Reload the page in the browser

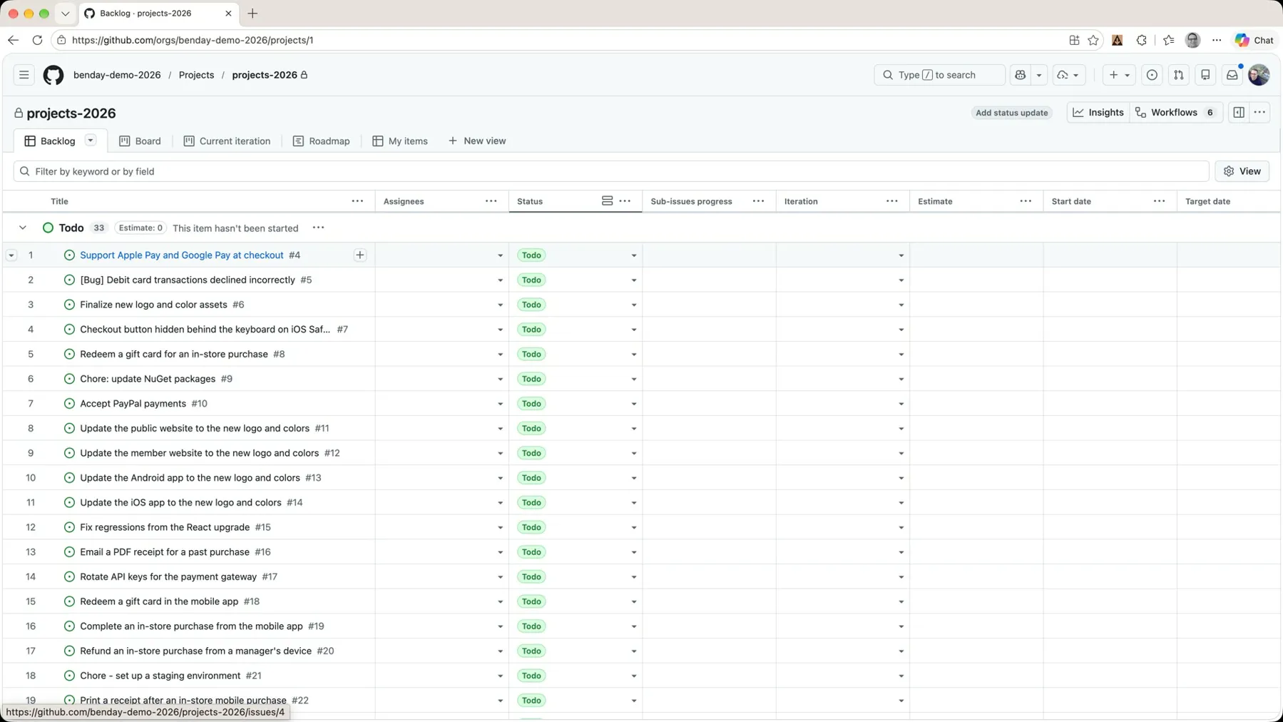pos(37,40)
